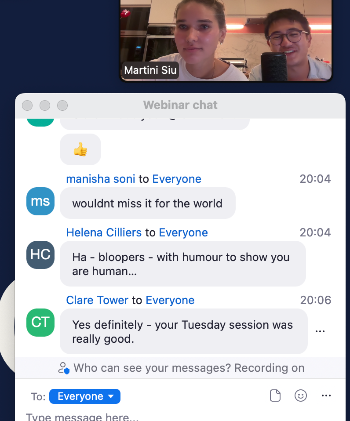Click the privacy shield person icon
The width and height of the screenshot is (350, 421).
click(x=64, y=368)
